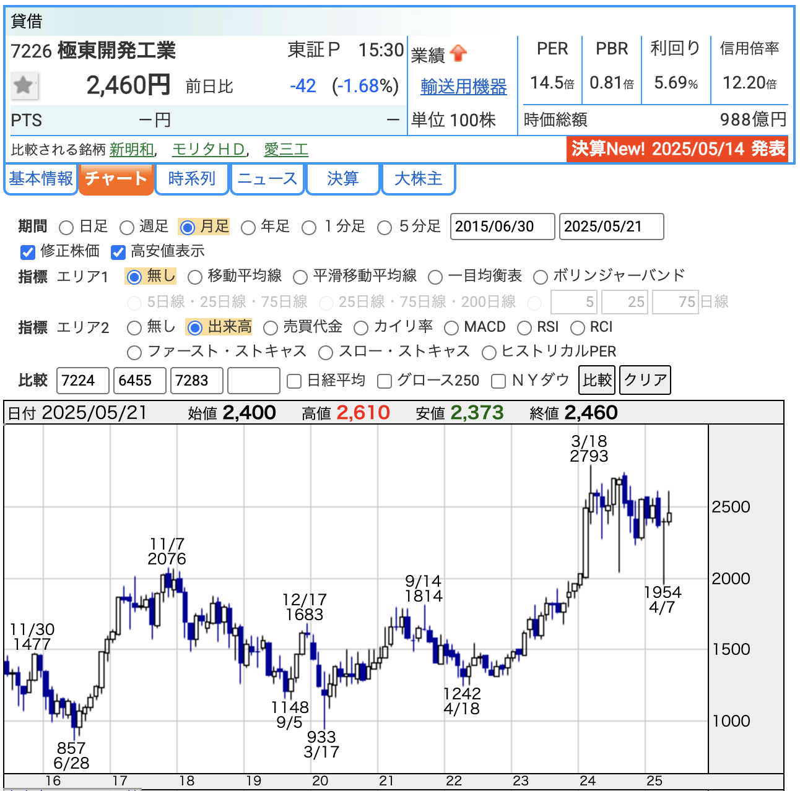This screenshot has height=791, width=800.
Task: Select ヒストリカルPER indicator
Action: point(489,353)
